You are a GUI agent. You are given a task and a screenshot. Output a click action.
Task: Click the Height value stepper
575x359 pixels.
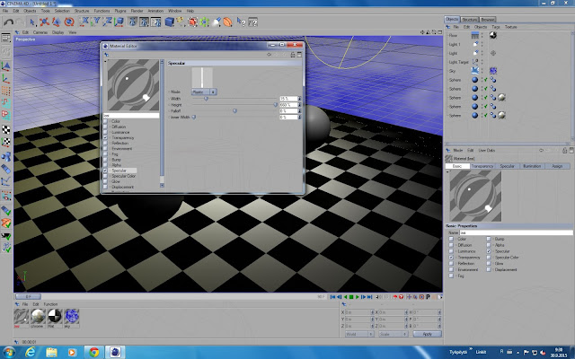pyautogui.click(x=299, y=105)
